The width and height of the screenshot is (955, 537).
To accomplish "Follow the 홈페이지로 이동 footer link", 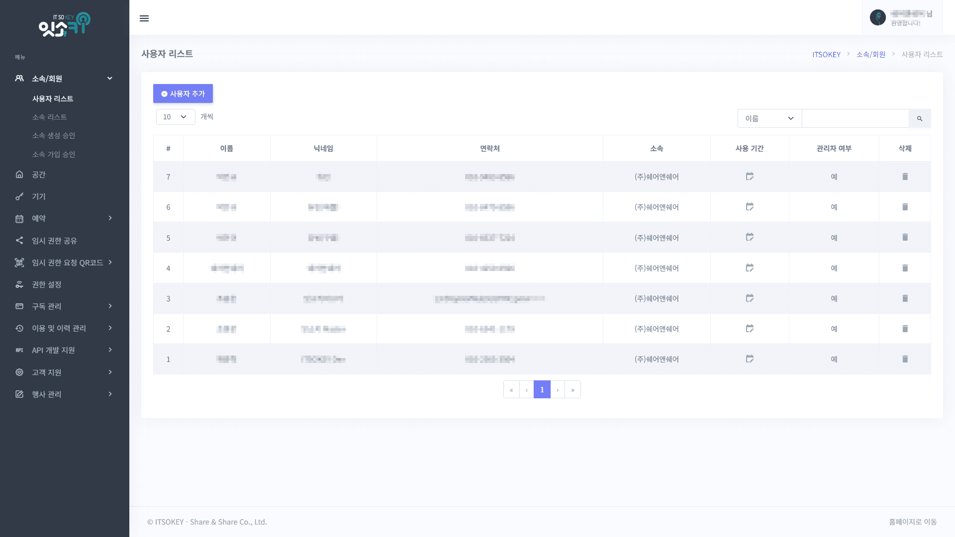I will tap(912, 522).
